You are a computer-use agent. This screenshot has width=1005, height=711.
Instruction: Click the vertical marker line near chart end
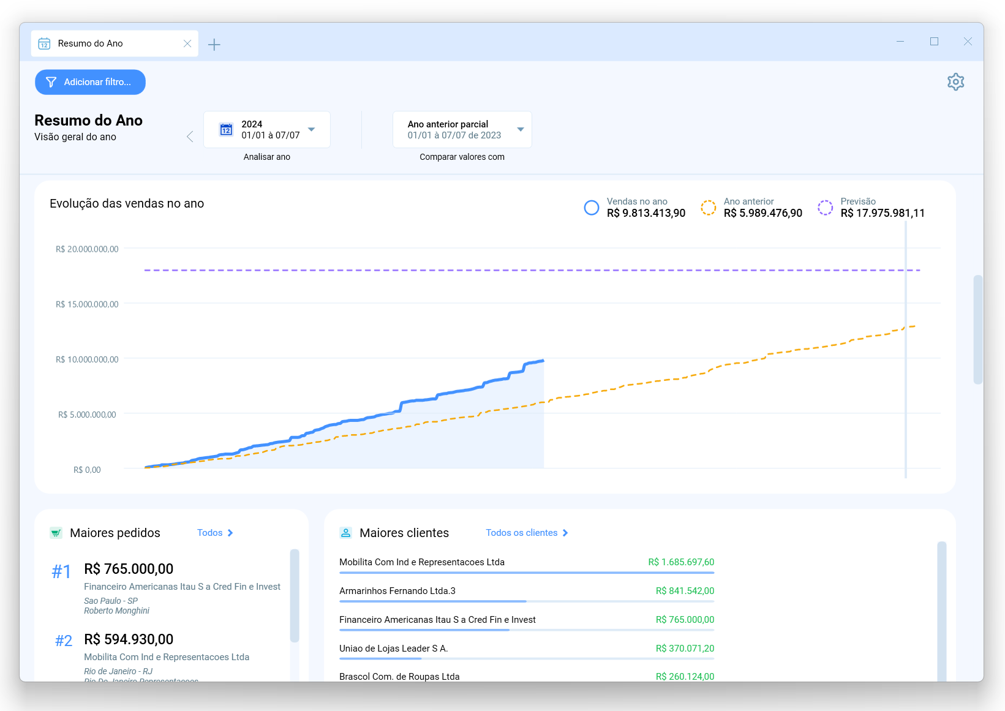(906, 349)
